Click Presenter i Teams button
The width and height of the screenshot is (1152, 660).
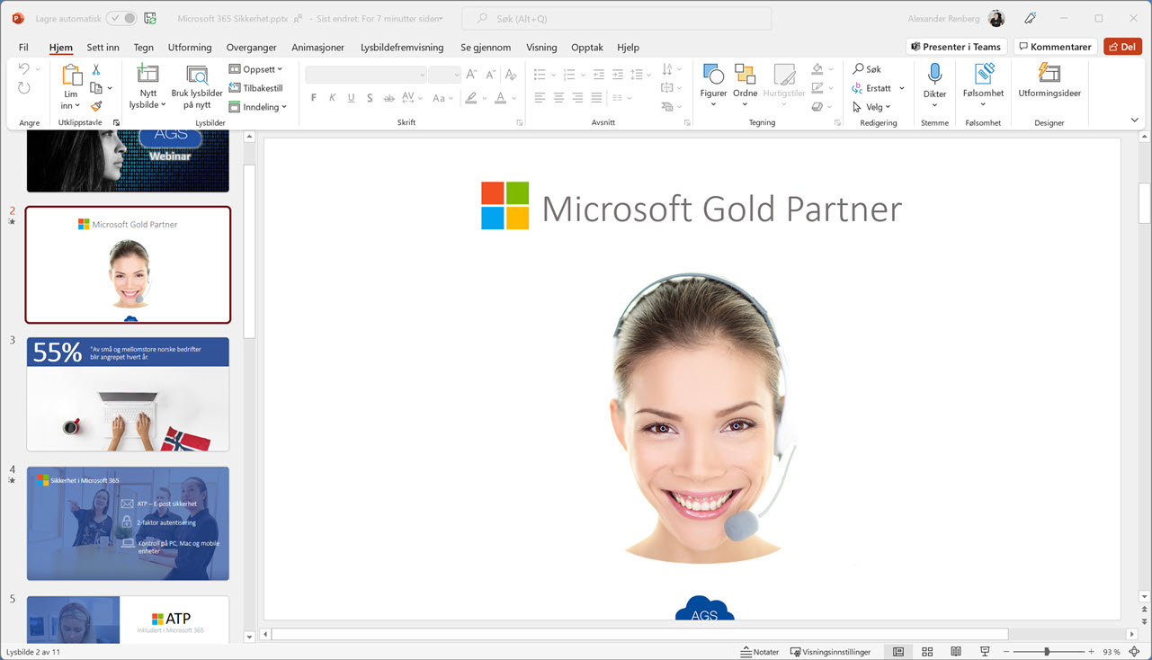pos(956,47)
